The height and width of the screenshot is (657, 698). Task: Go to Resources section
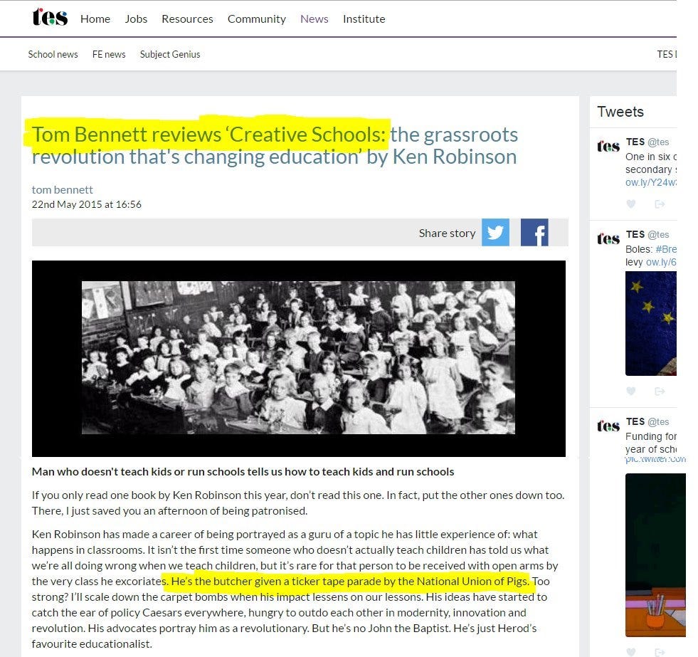coord(187,19)
